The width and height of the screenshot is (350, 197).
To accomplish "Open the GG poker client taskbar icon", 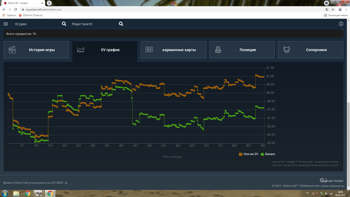I will click(39, 193).
